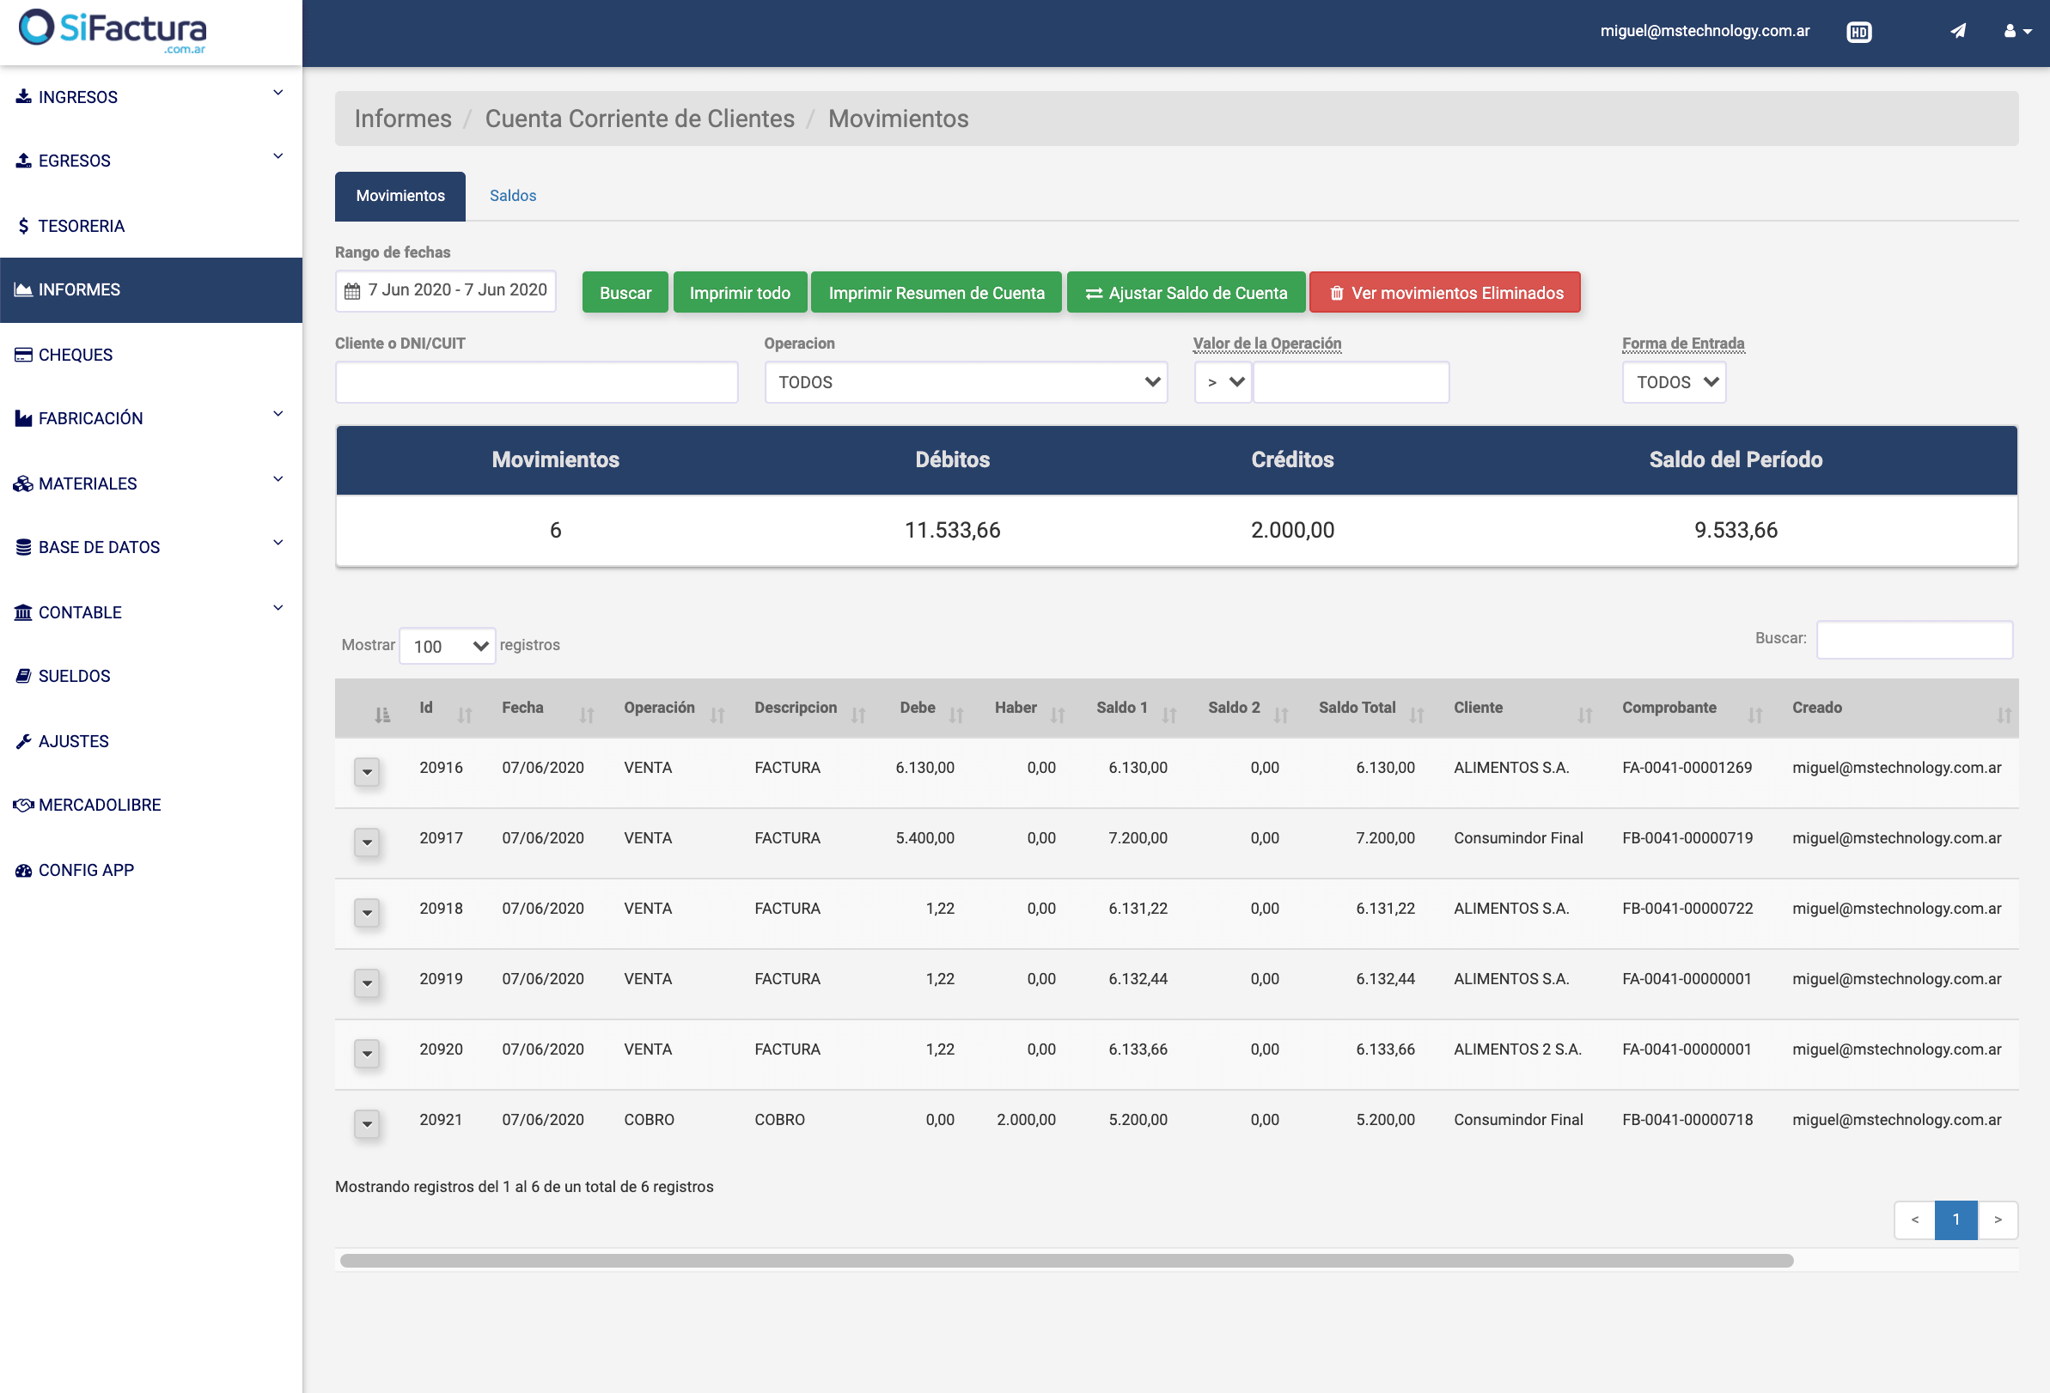This screenshot has height=1393, width=2050.
Task: Open row 20917 action dropdown
Action: coord(367,842)
